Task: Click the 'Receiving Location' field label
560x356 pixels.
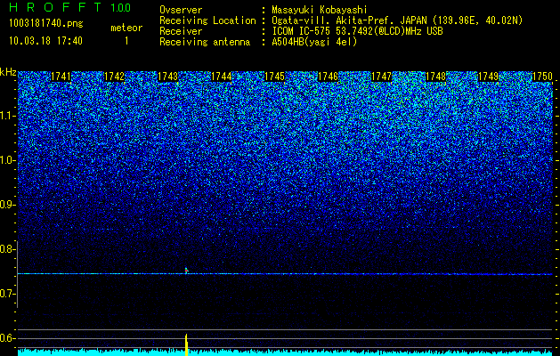Action: 207,20
